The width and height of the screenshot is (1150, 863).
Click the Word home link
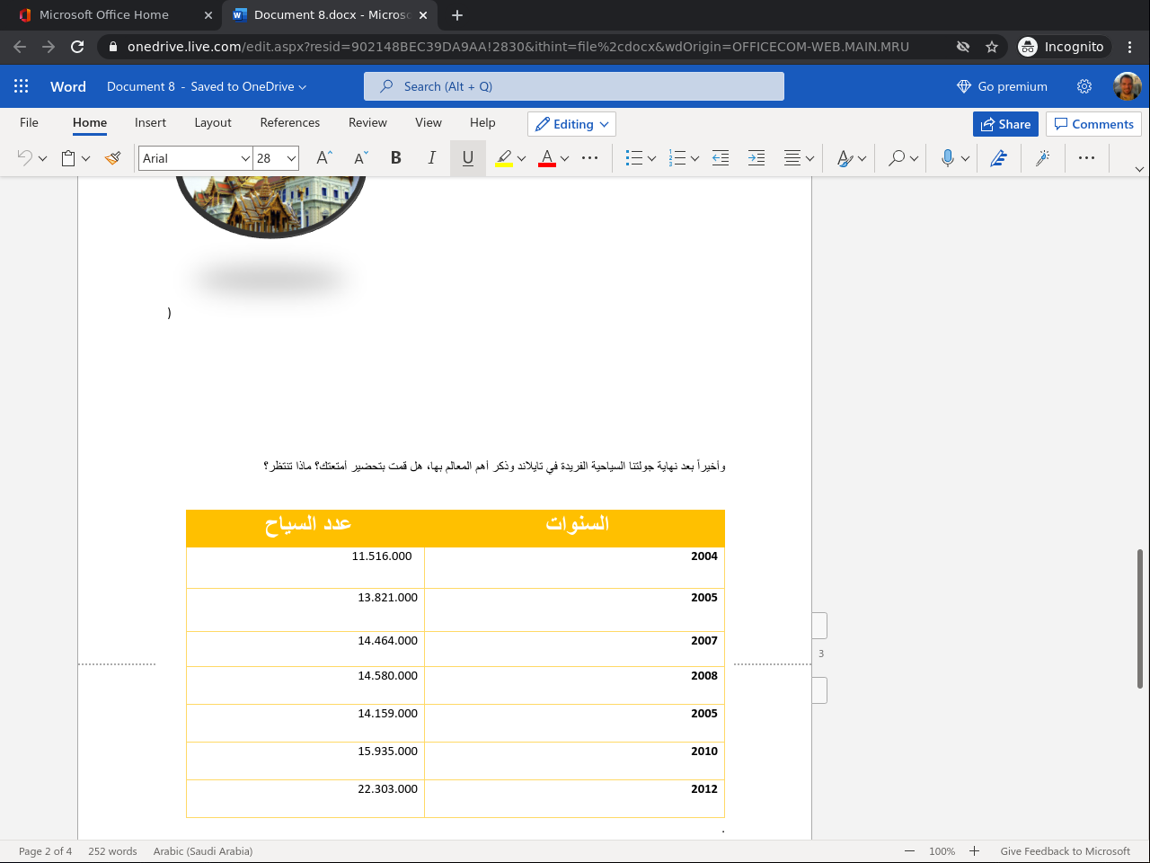pyautogui.click(x=68, y=86)
